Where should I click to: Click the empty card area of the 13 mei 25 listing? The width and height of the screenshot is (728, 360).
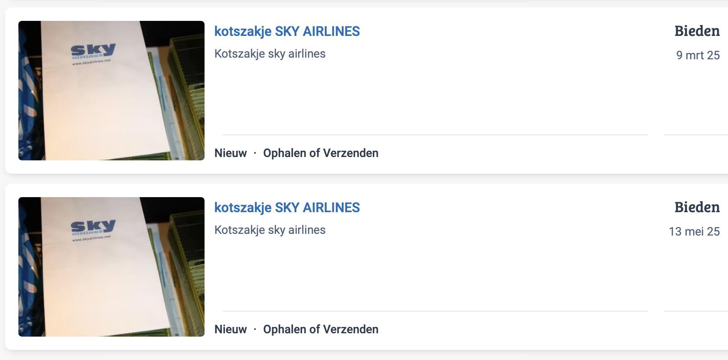point(459,271)
